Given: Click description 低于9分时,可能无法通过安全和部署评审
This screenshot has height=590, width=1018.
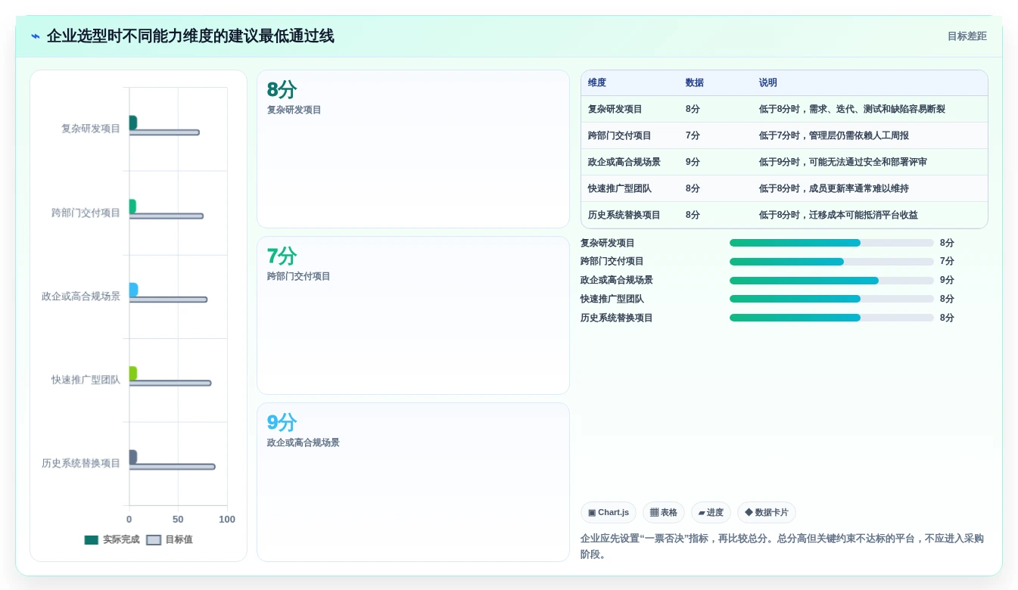Looking at the screenshot, I should pyautogui.click(x=843, y=162).
